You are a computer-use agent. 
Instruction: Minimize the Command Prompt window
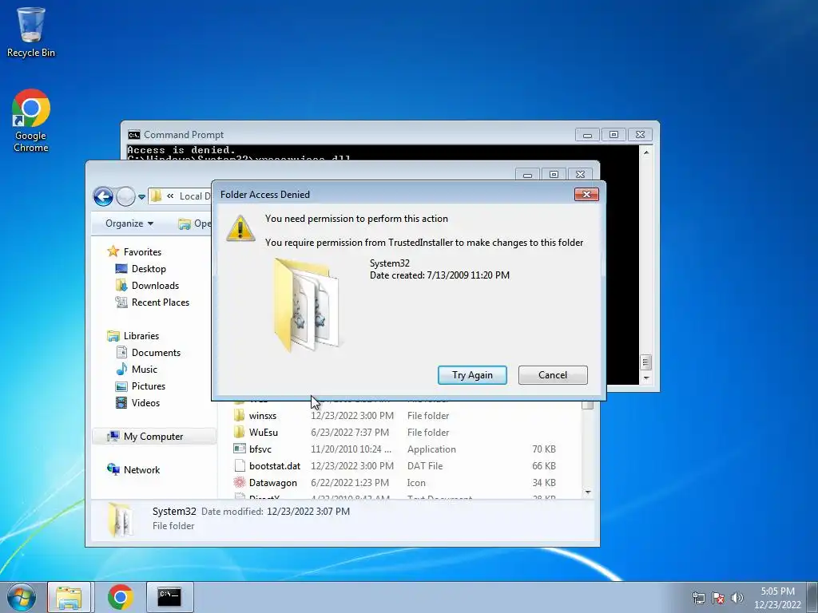tap(587, 135)
